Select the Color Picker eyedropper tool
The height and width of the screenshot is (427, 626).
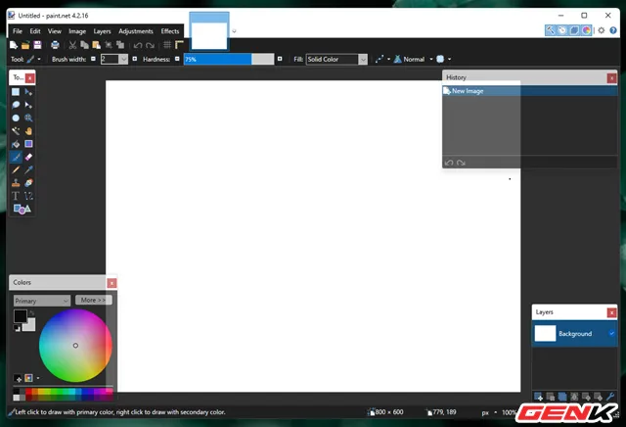[28, 169]
